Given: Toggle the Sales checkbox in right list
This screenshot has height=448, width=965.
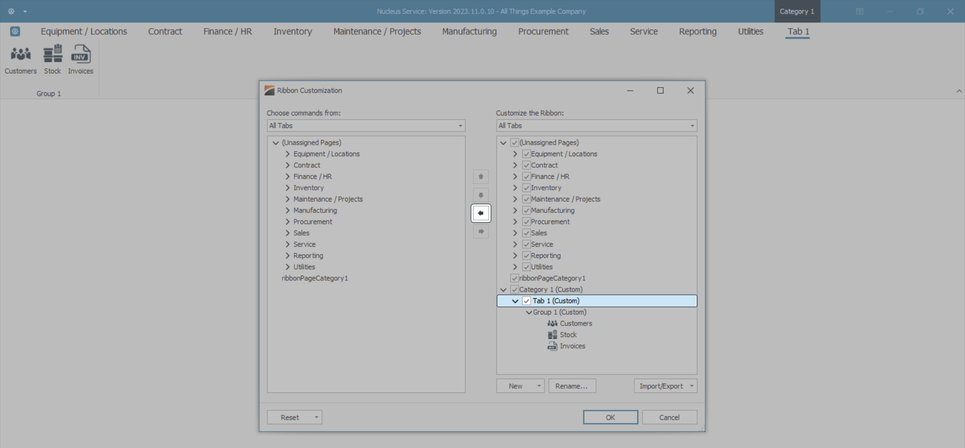Looking at the screenshot, I should click(x=526, y=233).
